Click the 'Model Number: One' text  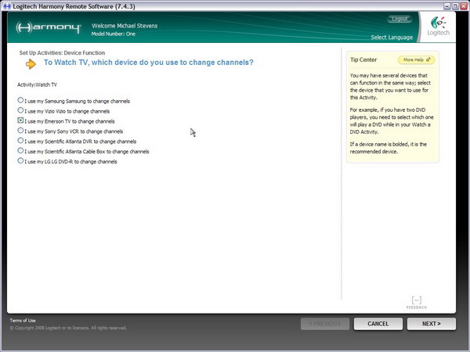(114, 34)
